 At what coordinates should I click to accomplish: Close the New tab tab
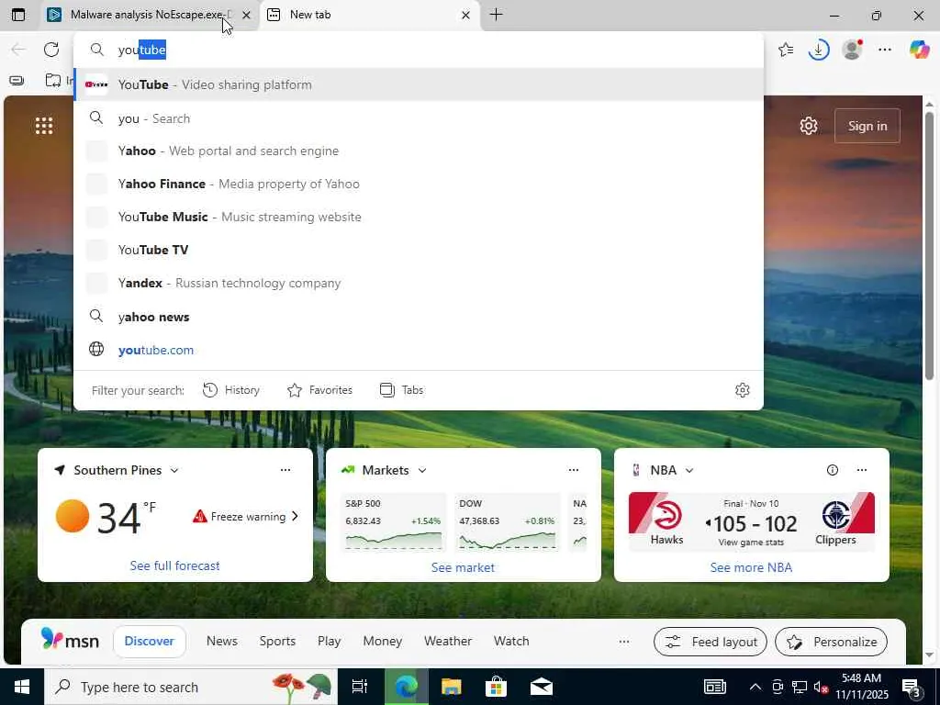pyautogui.click(x=465, y=15)
